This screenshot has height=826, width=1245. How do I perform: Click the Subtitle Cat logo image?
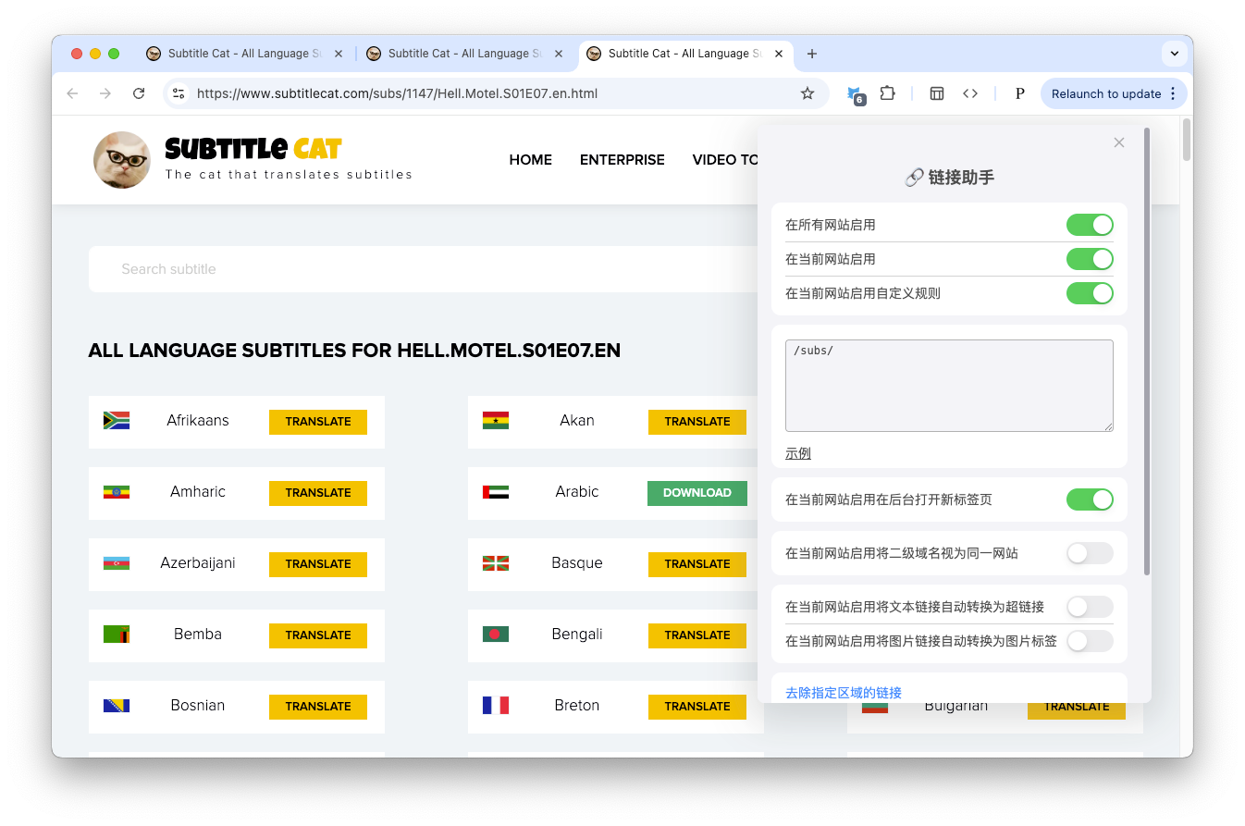pyautogui.click(x=122, y=160)
